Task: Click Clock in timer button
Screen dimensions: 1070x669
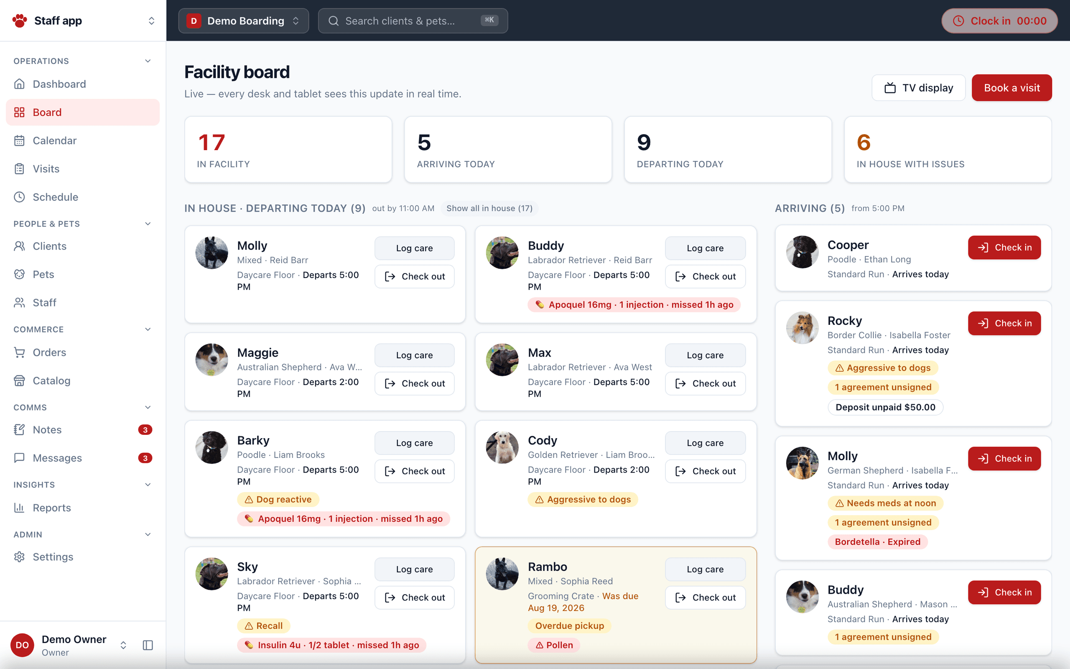Action: [999, 21]
